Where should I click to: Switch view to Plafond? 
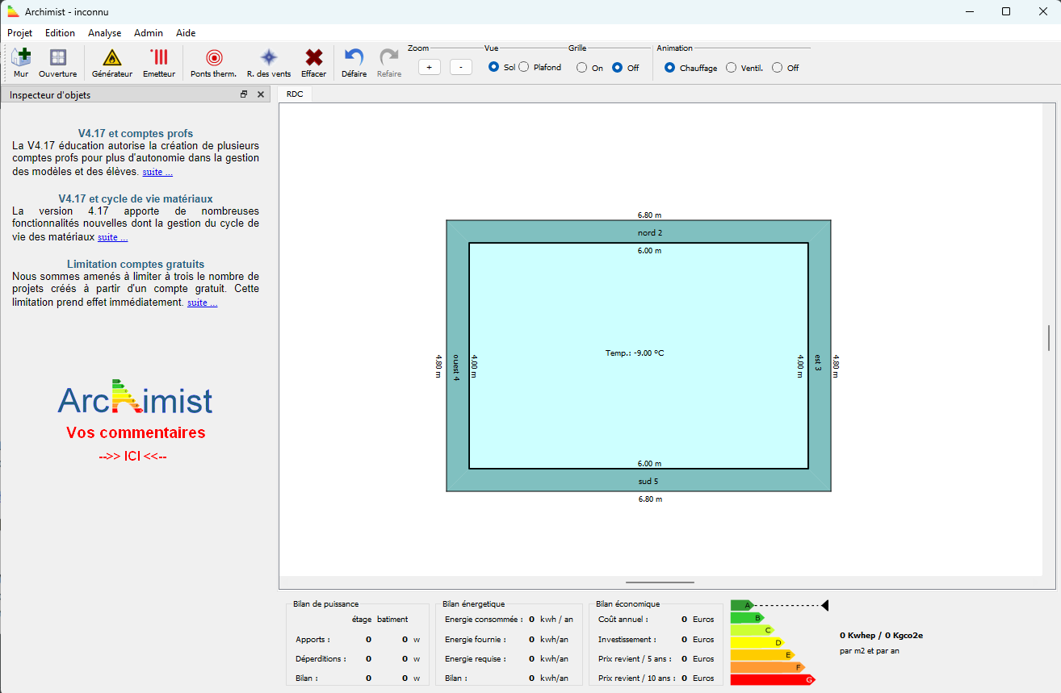pos(524,68)
